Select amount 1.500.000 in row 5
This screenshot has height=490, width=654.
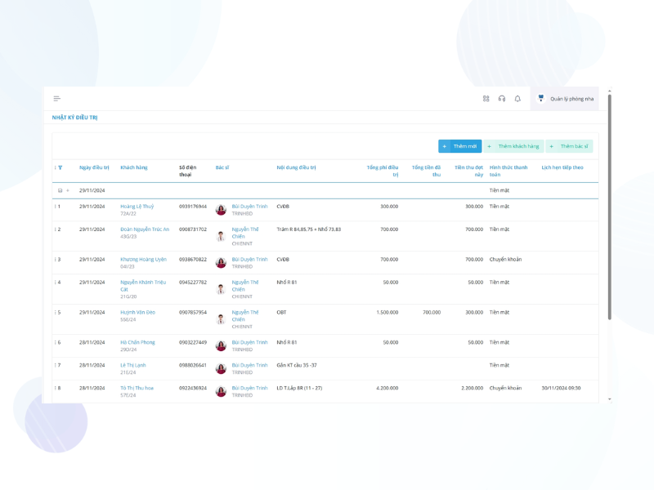(x=387, y=312)
